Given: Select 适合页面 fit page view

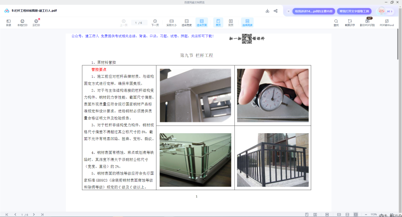Looking at the screenshot, I should pos(202,22).
